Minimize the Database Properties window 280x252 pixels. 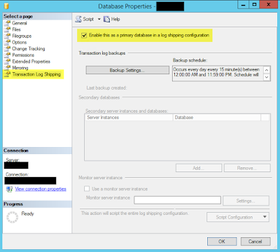point(244,4)
